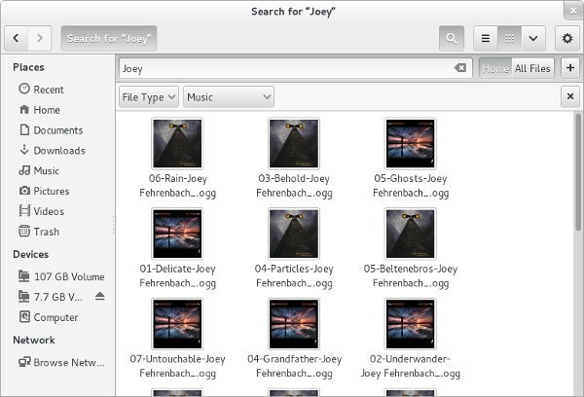
Task: Click the Computer icon in Devices
Action: (x=24, y=316)
